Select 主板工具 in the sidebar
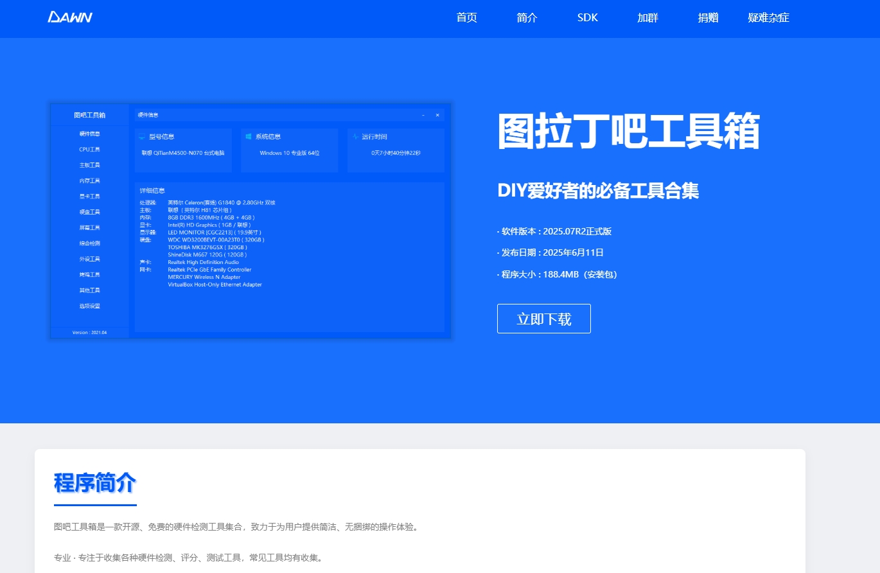The height and width of the screenshot is (573, 880). pyautogui.click(x=90, y=165)
